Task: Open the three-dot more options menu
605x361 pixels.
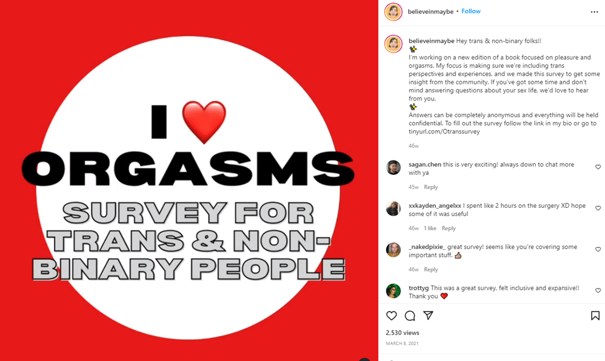Action: click(594, 12)
